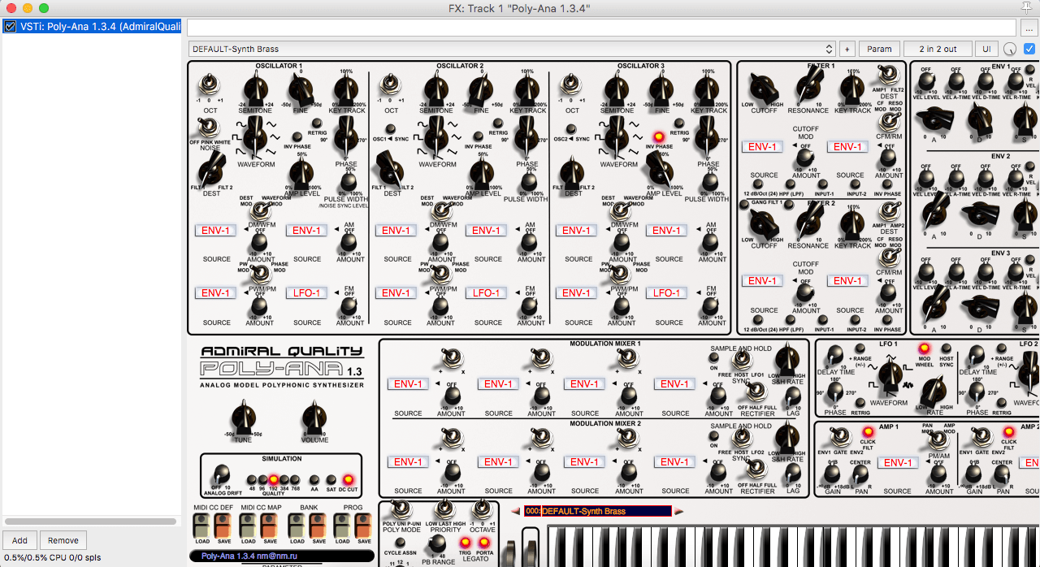Go to next program with right arrow
The image size is (1040, 567).
point(679,511)
